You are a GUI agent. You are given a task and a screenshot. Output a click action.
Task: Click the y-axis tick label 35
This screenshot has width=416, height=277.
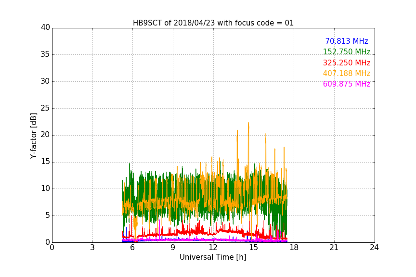click(45, 54)
